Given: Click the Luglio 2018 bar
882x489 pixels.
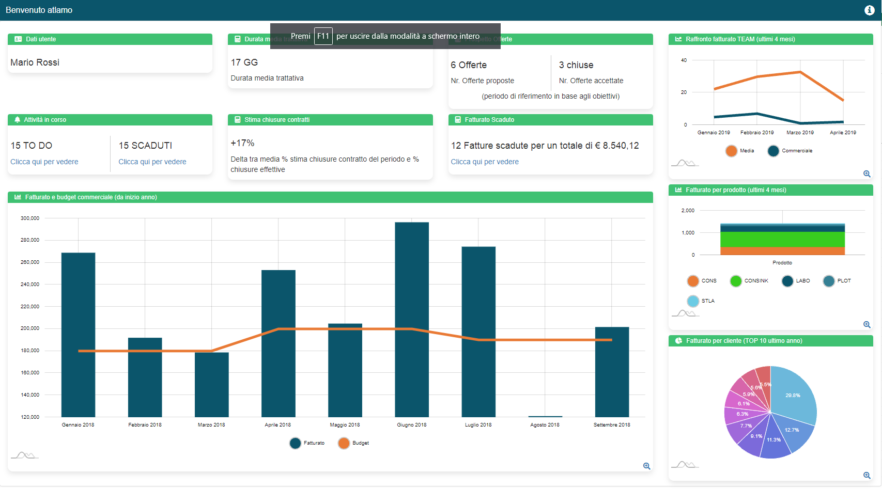Looking at the screenshot, I should click(478, 332).
